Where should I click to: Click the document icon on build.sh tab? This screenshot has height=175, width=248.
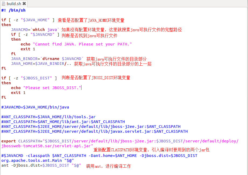pos(3,3)
